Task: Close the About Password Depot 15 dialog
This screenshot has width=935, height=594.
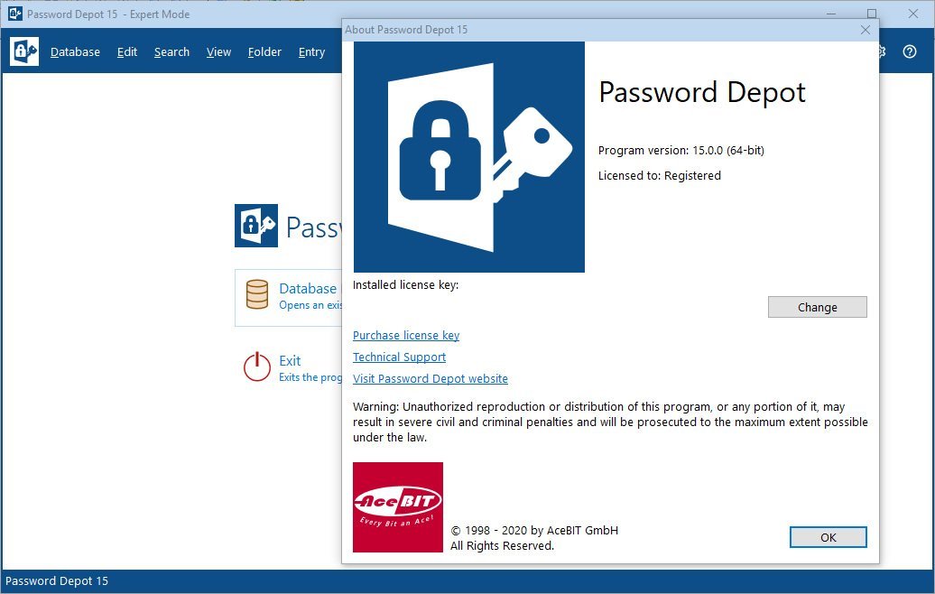Action: pyautogui.click(x=866, y=30)
